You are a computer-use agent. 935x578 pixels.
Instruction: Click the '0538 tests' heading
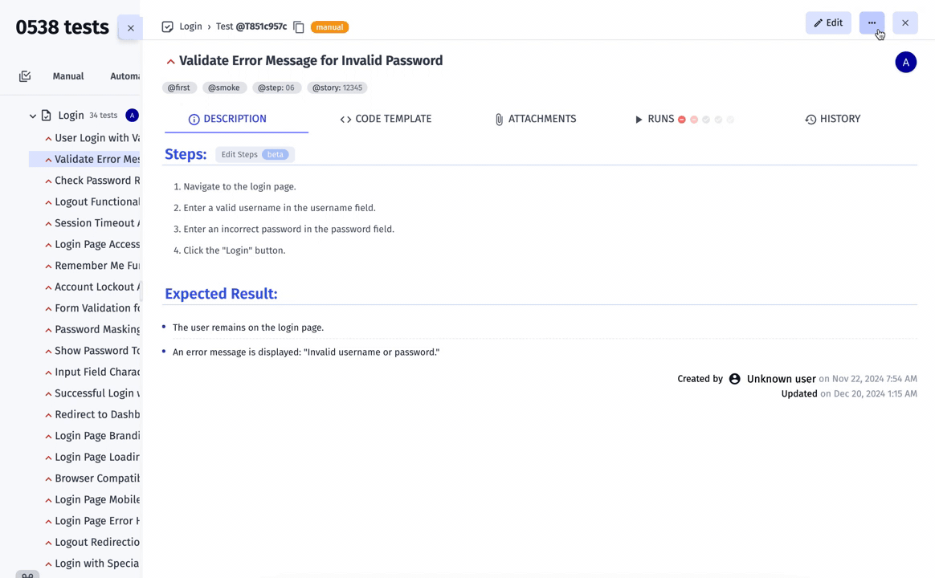(x=62, y=27)
